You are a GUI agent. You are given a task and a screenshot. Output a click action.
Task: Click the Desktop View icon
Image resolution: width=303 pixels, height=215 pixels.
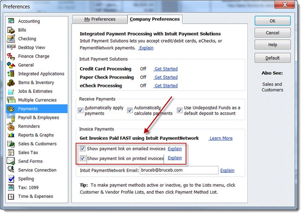click(11, 47)
